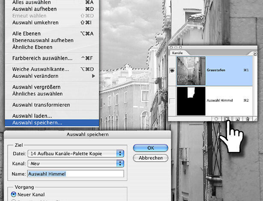Image resolution: width=263 pixels, height=201 pixels.
Task: Create new channel icon in Kanäle panel
Action: 237,119
